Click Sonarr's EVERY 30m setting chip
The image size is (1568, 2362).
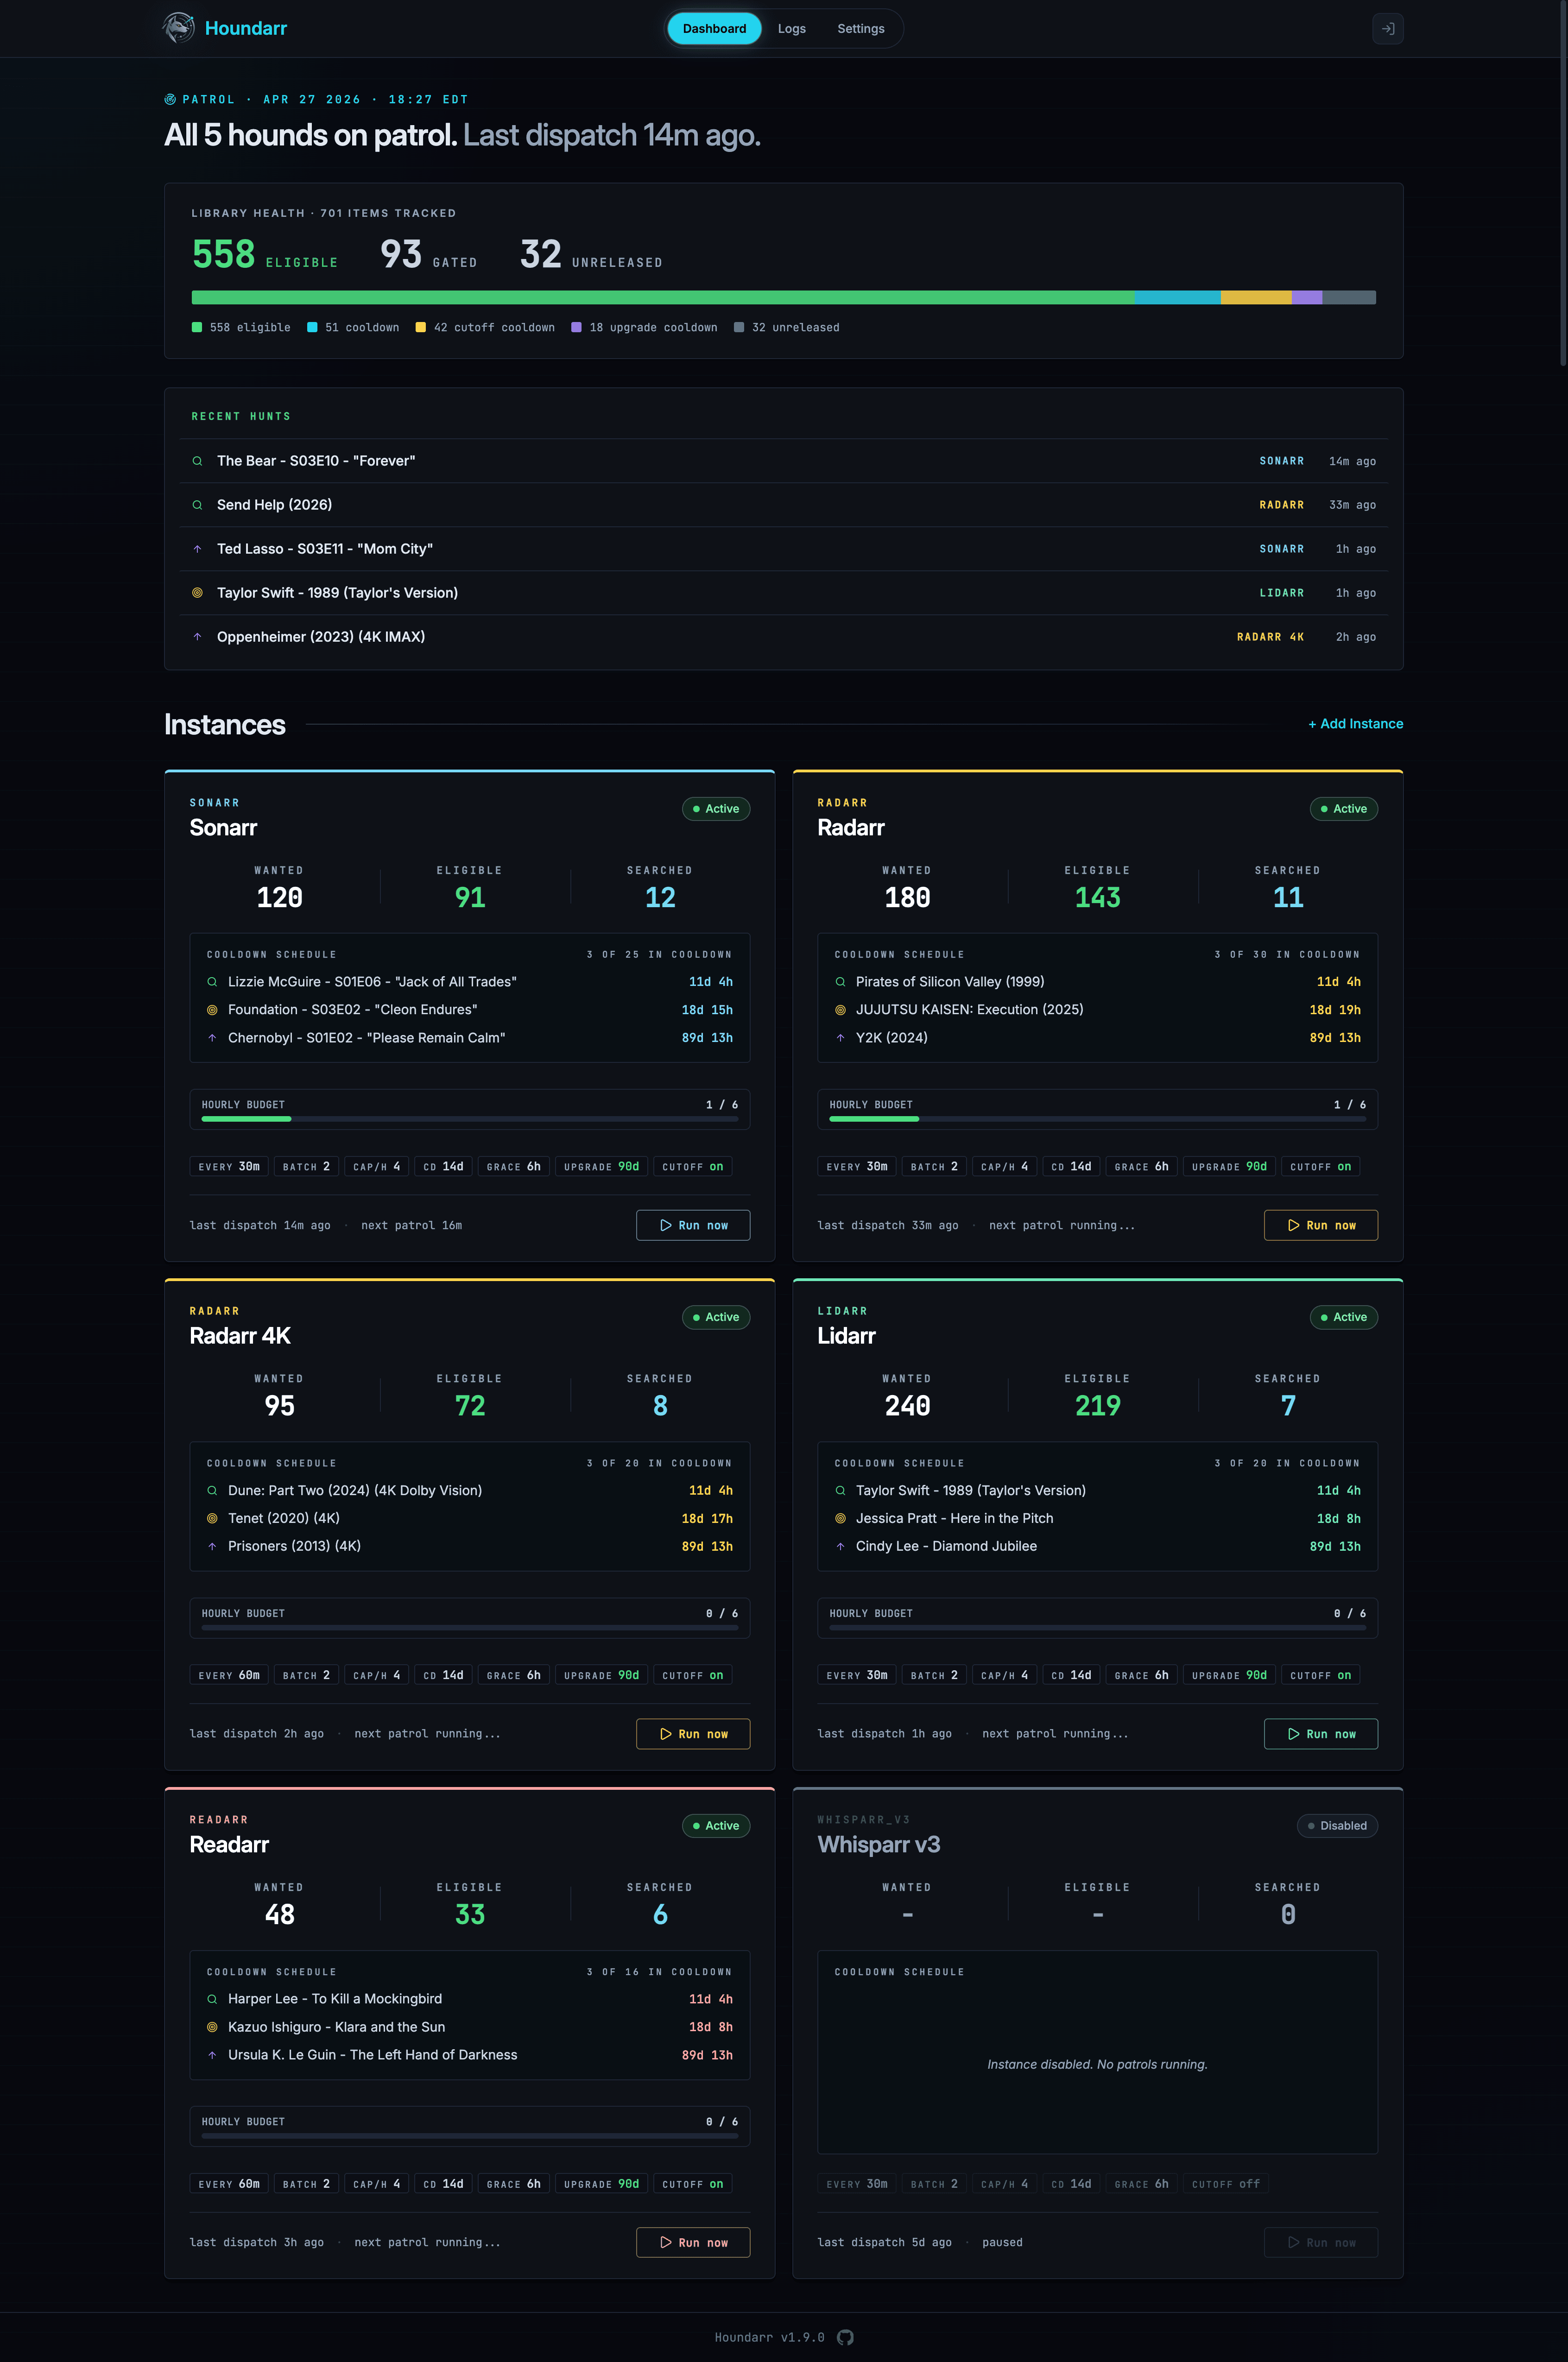[229, 1167]
